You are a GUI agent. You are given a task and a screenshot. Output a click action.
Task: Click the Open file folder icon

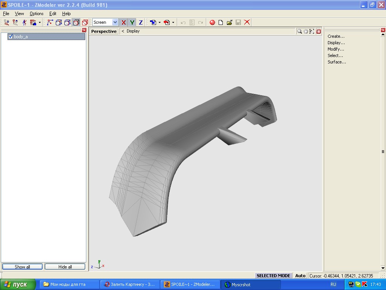tap(229, 23)
